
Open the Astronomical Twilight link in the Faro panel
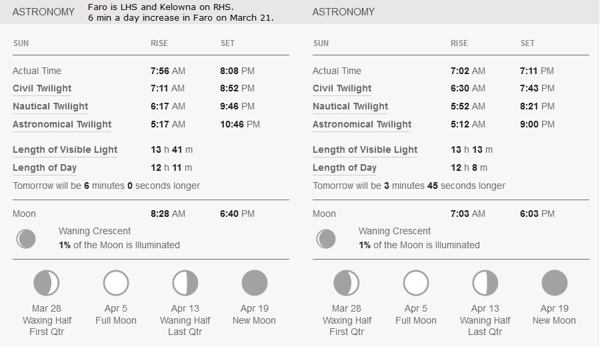coord(62,125)
